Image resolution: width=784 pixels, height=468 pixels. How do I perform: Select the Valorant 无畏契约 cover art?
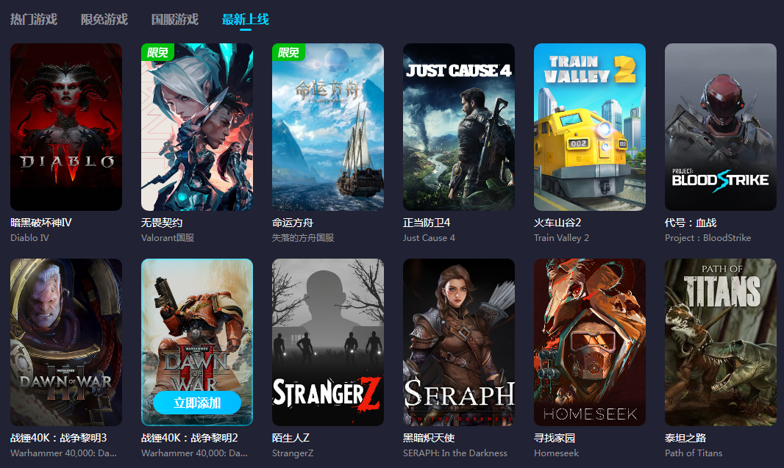pyautogui.click(x=197, y=127)
